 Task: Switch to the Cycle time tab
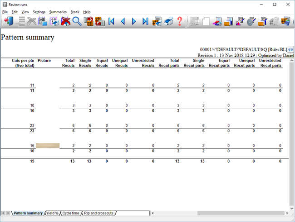pos(71,213)
